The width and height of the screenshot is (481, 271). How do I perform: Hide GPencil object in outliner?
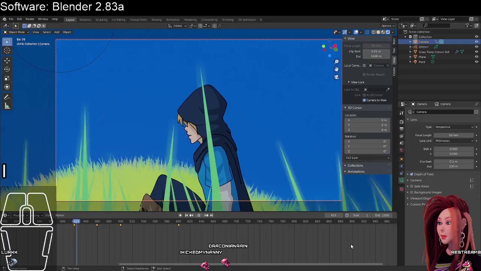coord(476,47)
